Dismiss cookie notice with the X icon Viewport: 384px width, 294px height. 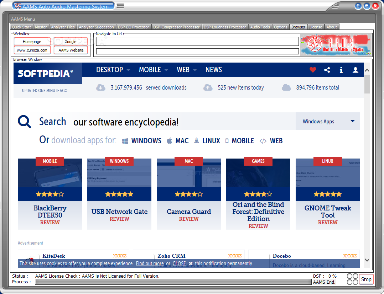[x=191, y=263]
